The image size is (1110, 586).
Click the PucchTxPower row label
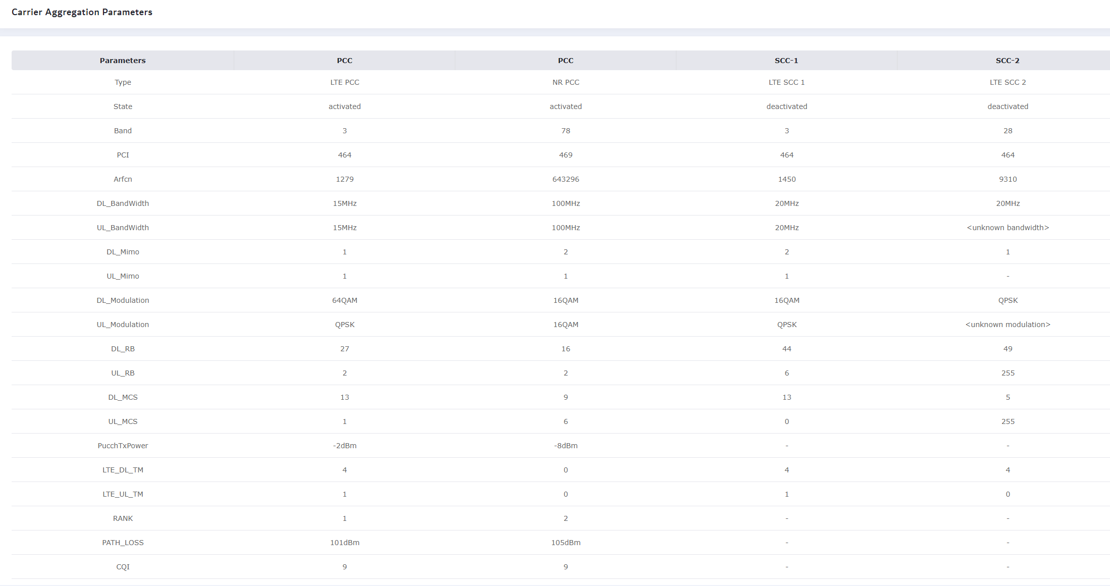tap(123, 446)
